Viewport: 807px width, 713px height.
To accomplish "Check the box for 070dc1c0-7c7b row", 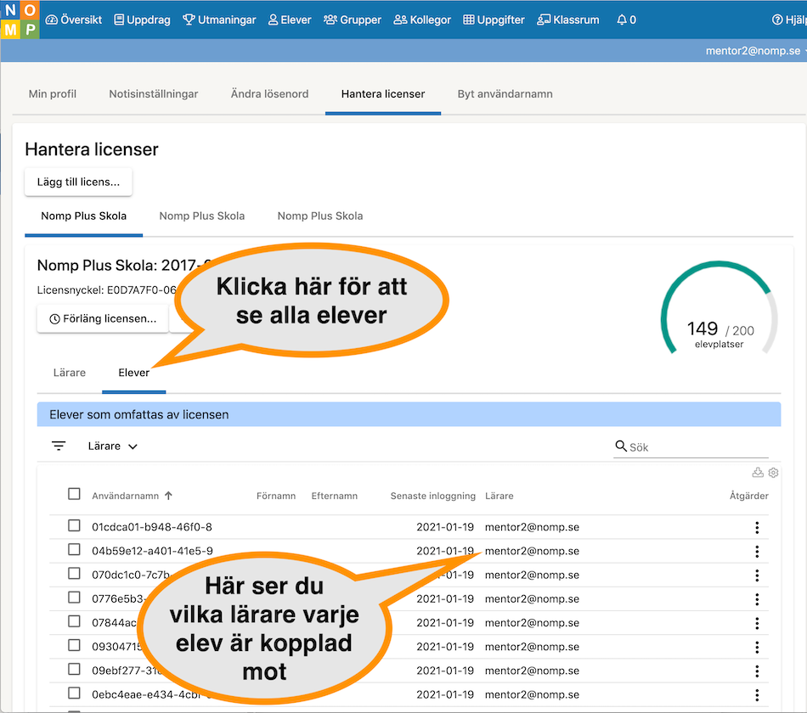I will point(74,573).
